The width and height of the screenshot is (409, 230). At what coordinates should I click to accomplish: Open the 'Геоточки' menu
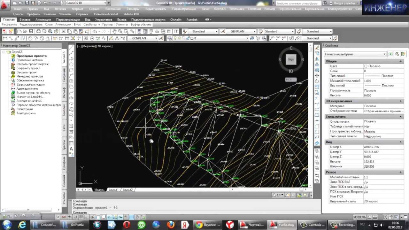click(254, 9)
